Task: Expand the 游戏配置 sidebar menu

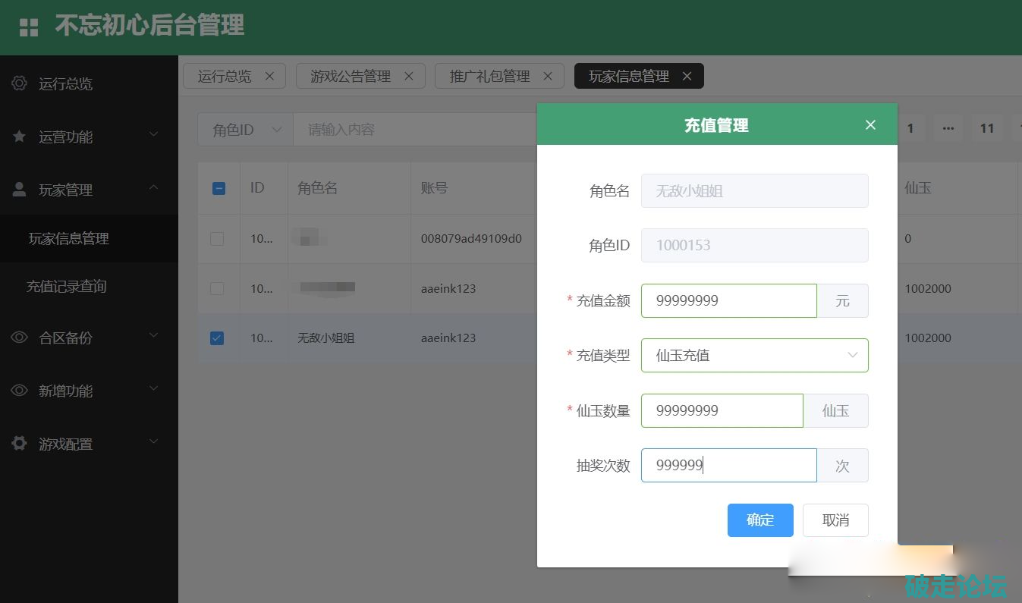Action: (x=89, y=444)
